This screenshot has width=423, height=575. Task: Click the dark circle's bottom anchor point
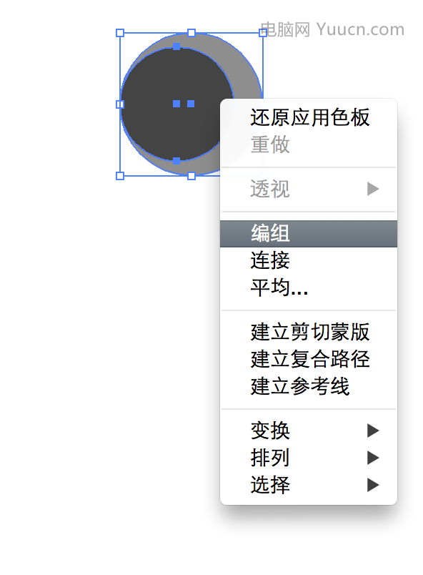tap(176, 161)
